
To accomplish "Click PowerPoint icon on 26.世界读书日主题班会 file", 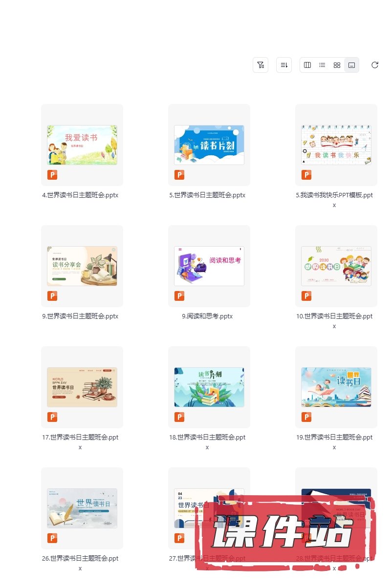I will pyautogui.click(x=52, y=538).
